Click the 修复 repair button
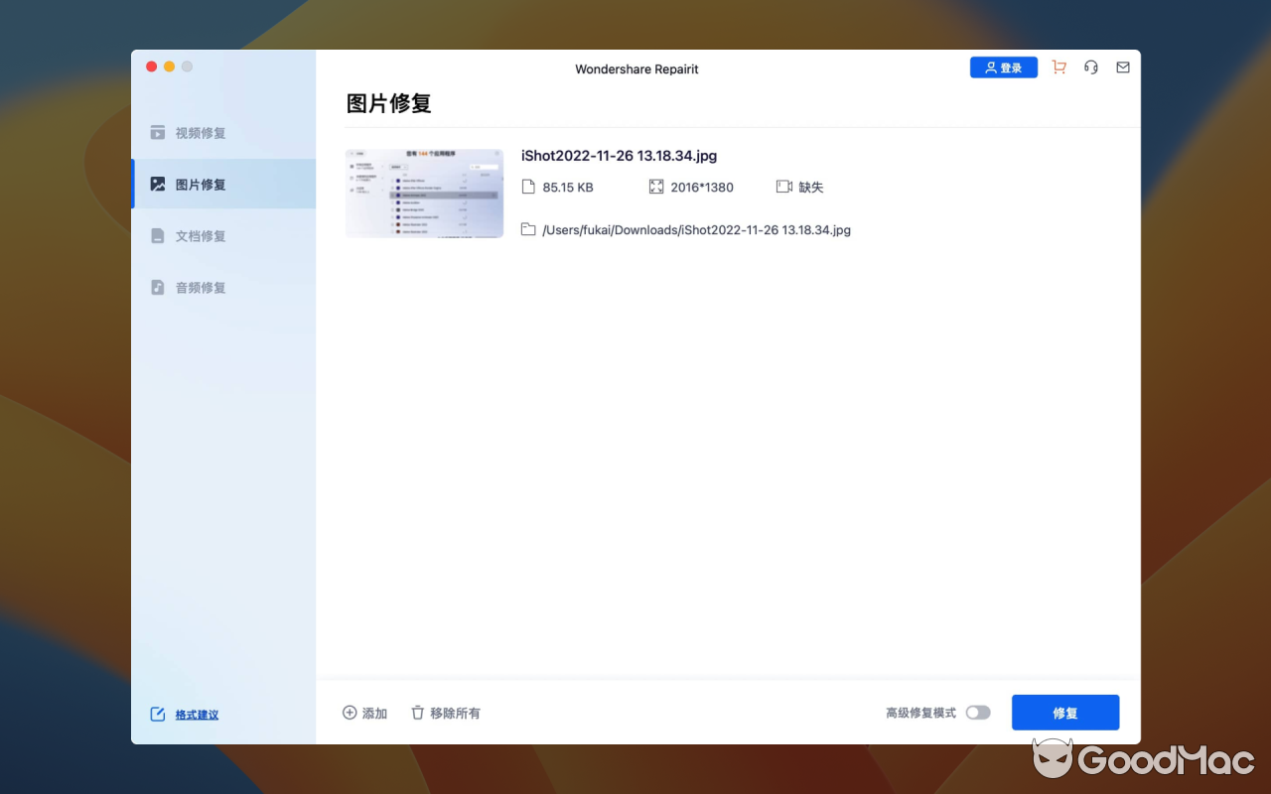This screenshot has width=1271, height=794. tap(1065, 712)
